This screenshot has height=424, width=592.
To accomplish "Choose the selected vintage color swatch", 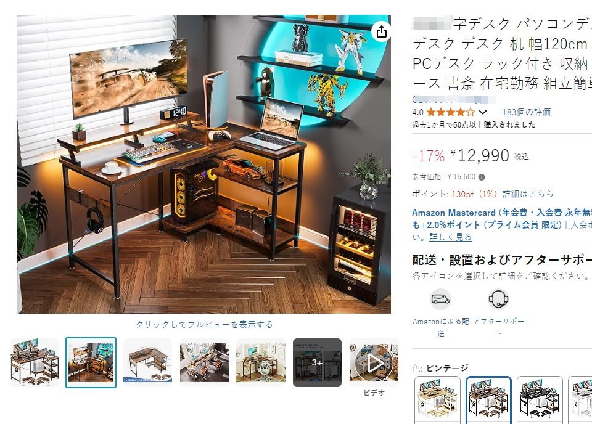I will click(x=488, y=400).
